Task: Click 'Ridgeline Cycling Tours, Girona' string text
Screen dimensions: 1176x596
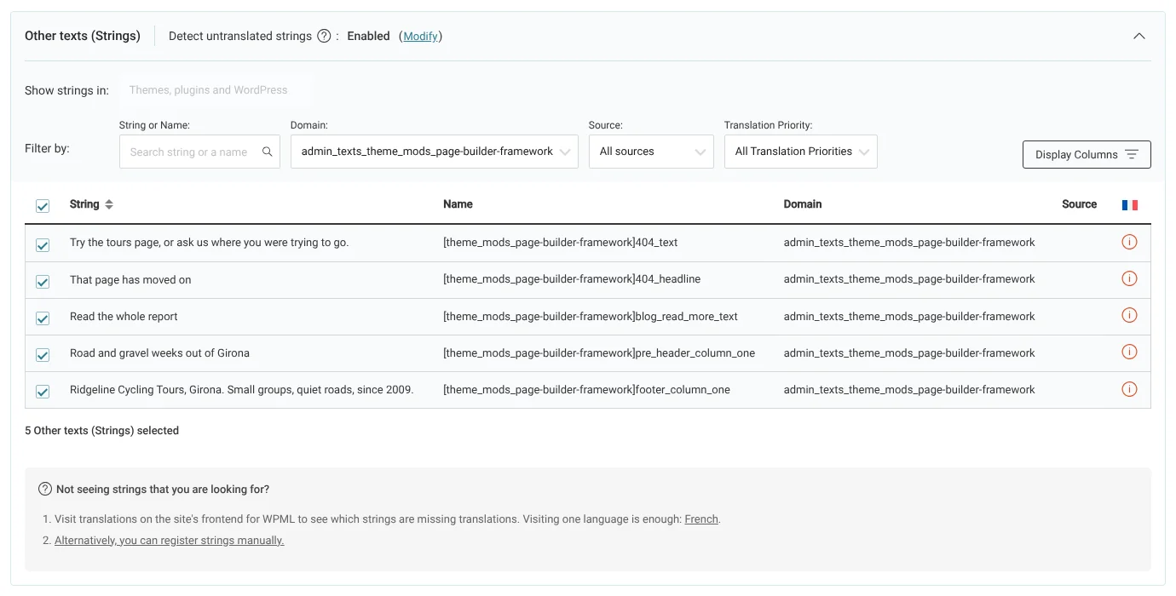Action: [241, 390]
